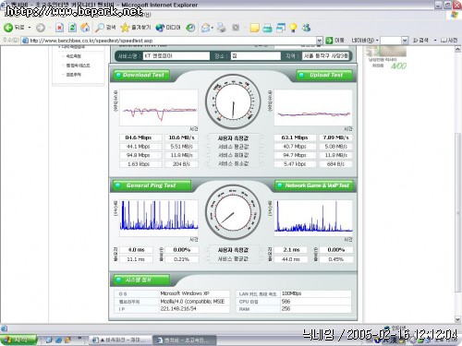
Task: Select the second link in the left sidebar
Action: pos(78,66)
